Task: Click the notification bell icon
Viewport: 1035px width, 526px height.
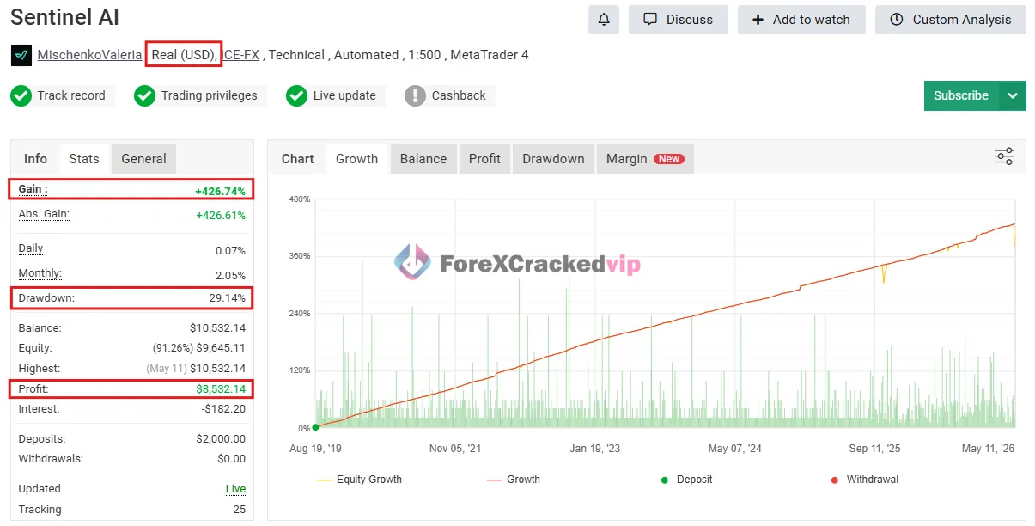Action: coord(604,20)
